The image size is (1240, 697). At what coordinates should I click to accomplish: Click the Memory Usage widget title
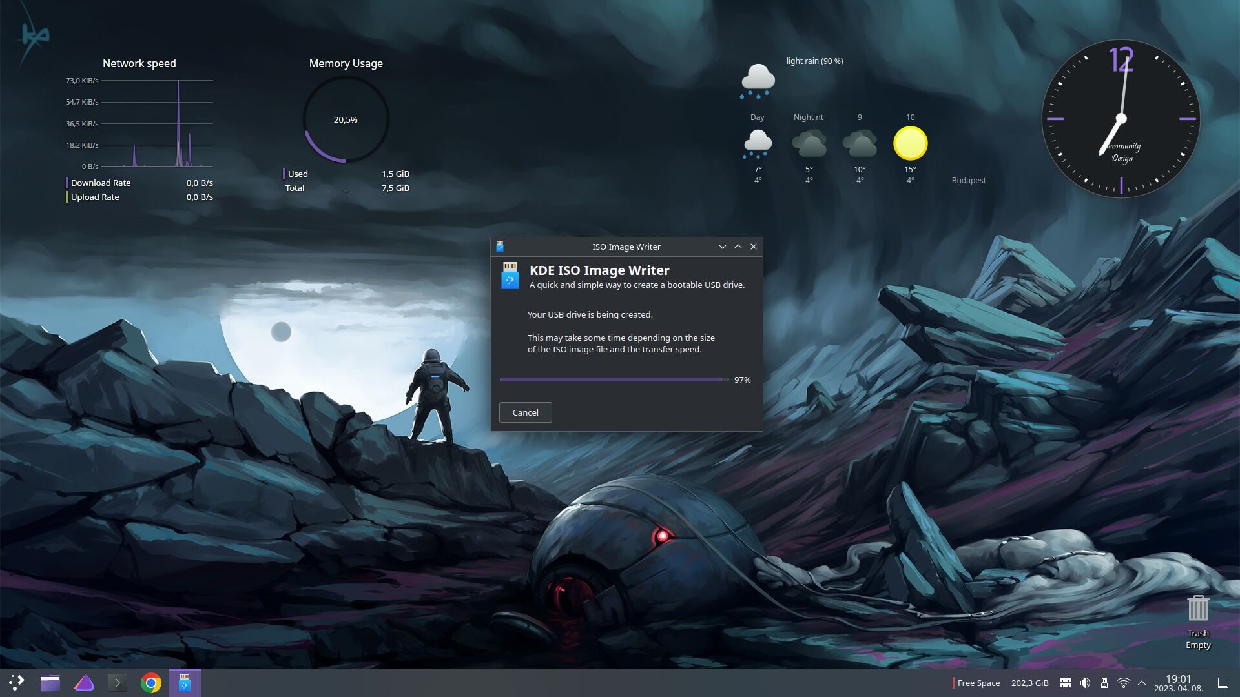346,63
